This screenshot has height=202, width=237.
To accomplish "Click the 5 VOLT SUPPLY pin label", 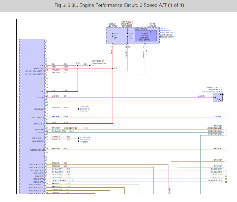I will point(37,118).
